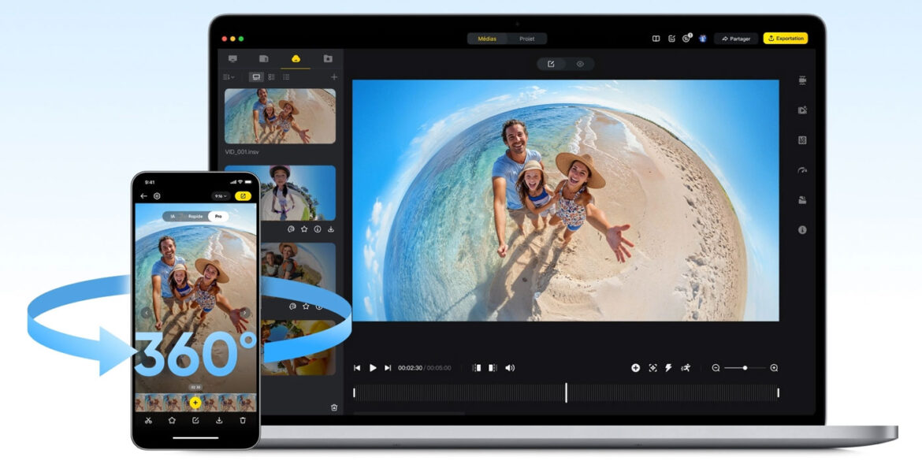Click the yellow Exportation button
The image size is (922, 461).
point(786,39)
